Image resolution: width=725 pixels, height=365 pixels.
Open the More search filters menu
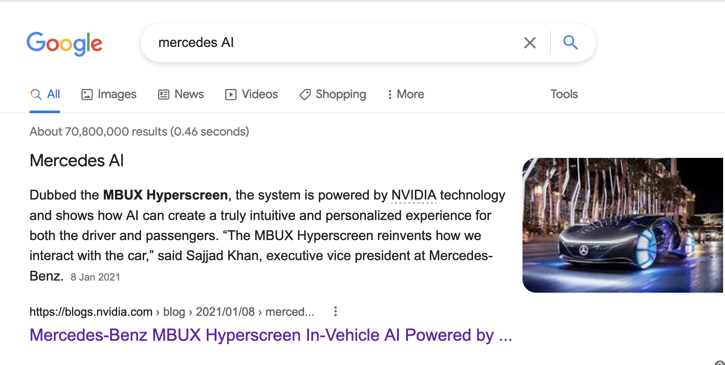point(406,94)
